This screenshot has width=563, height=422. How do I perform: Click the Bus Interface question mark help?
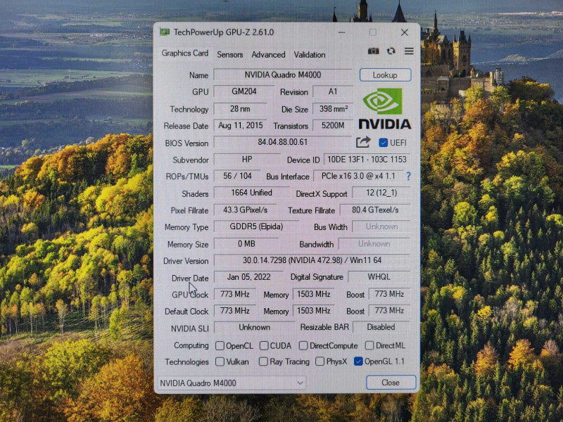(409, 177)
